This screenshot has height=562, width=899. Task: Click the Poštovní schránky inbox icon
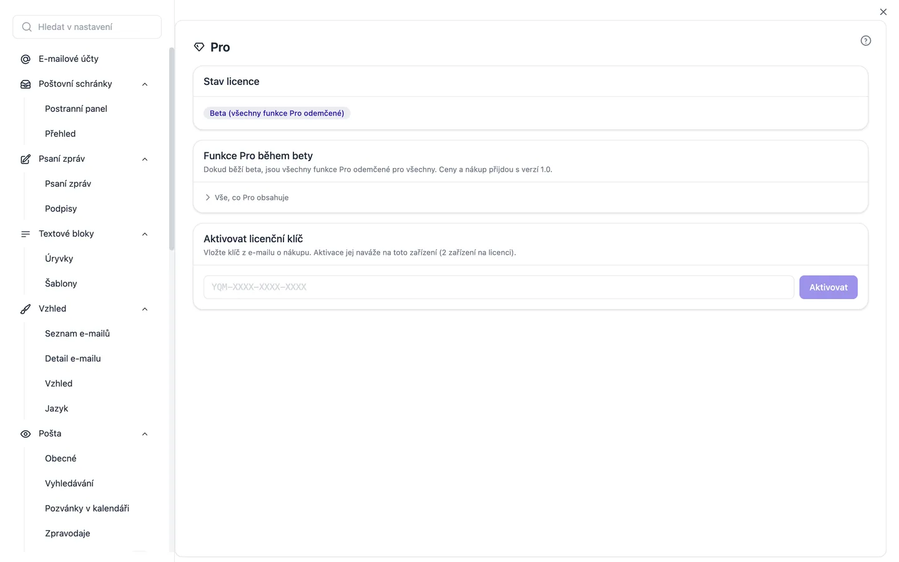tap(26, 84)
